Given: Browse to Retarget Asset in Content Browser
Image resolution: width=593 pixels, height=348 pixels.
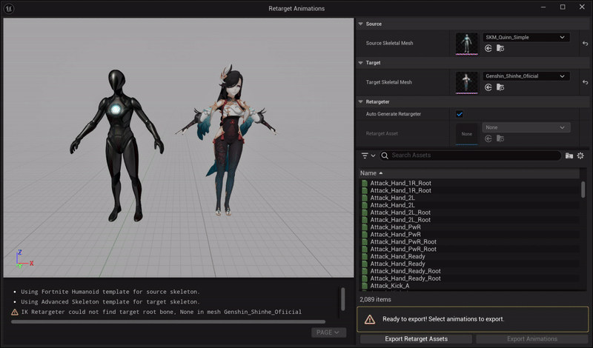Looking at the screenshot, I should 500,138.
